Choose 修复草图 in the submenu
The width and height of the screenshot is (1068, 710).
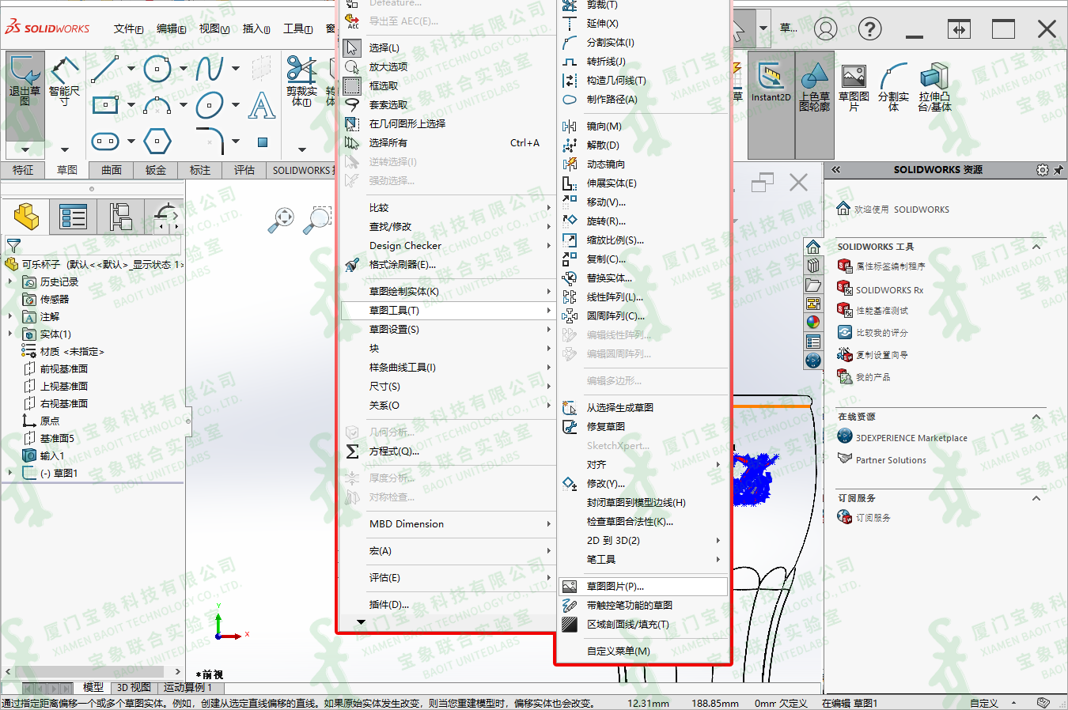click(x=643, y=427)
